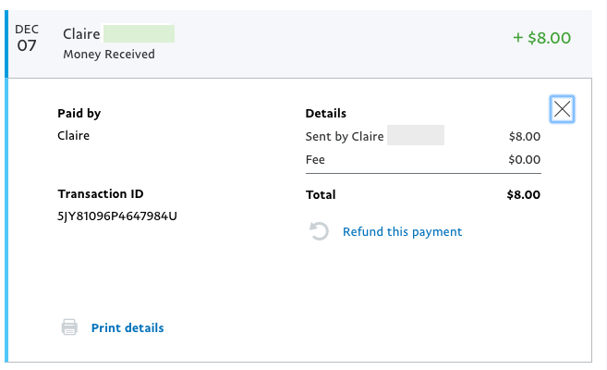
Task: Click the Paid by heading
Action: point(79,113)
